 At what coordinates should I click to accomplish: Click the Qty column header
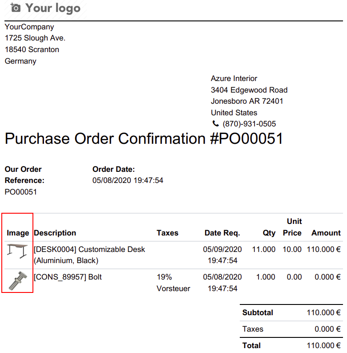pyautogui.click(x=269, y=233)
